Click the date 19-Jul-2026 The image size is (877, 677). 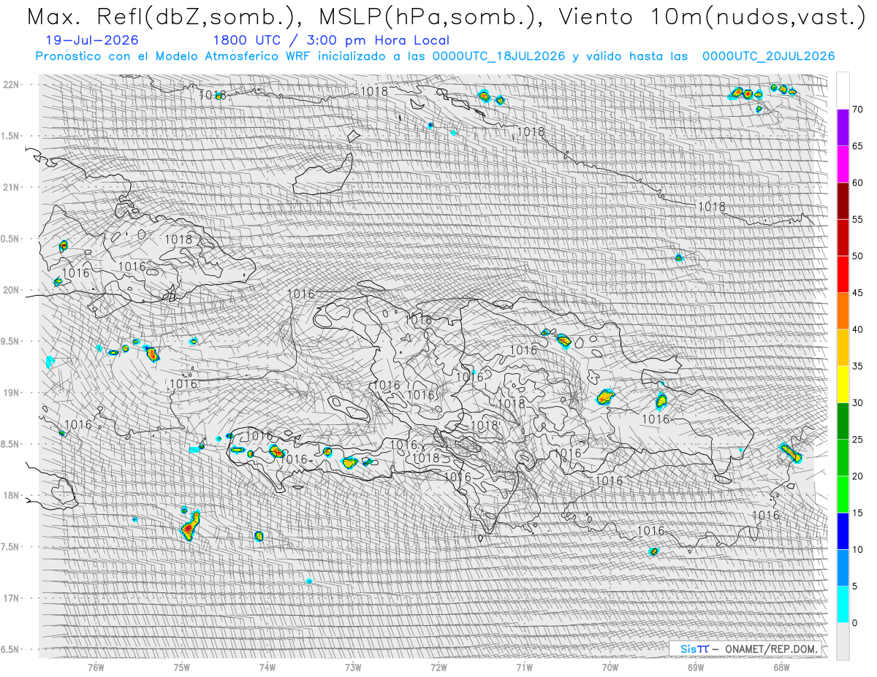[91, 40]
